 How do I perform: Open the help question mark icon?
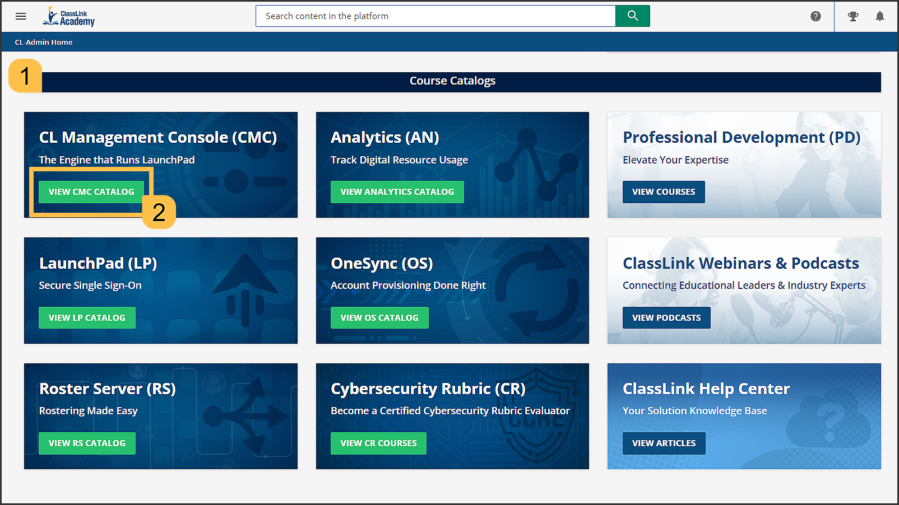tap(815, 16)
